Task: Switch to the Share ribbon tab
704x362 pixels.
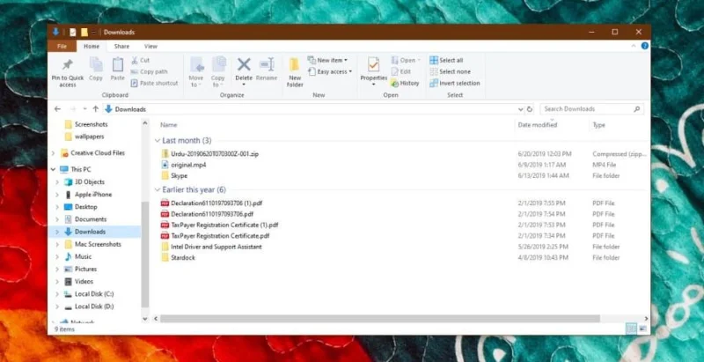Action: 121,47
